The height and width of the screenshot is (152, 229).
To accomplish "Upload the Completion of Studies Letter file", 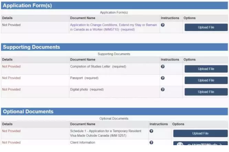I will (206, 69).
